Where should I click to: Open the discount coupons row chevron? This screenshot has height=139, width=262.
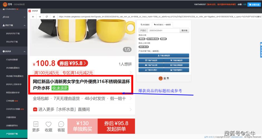131,72
